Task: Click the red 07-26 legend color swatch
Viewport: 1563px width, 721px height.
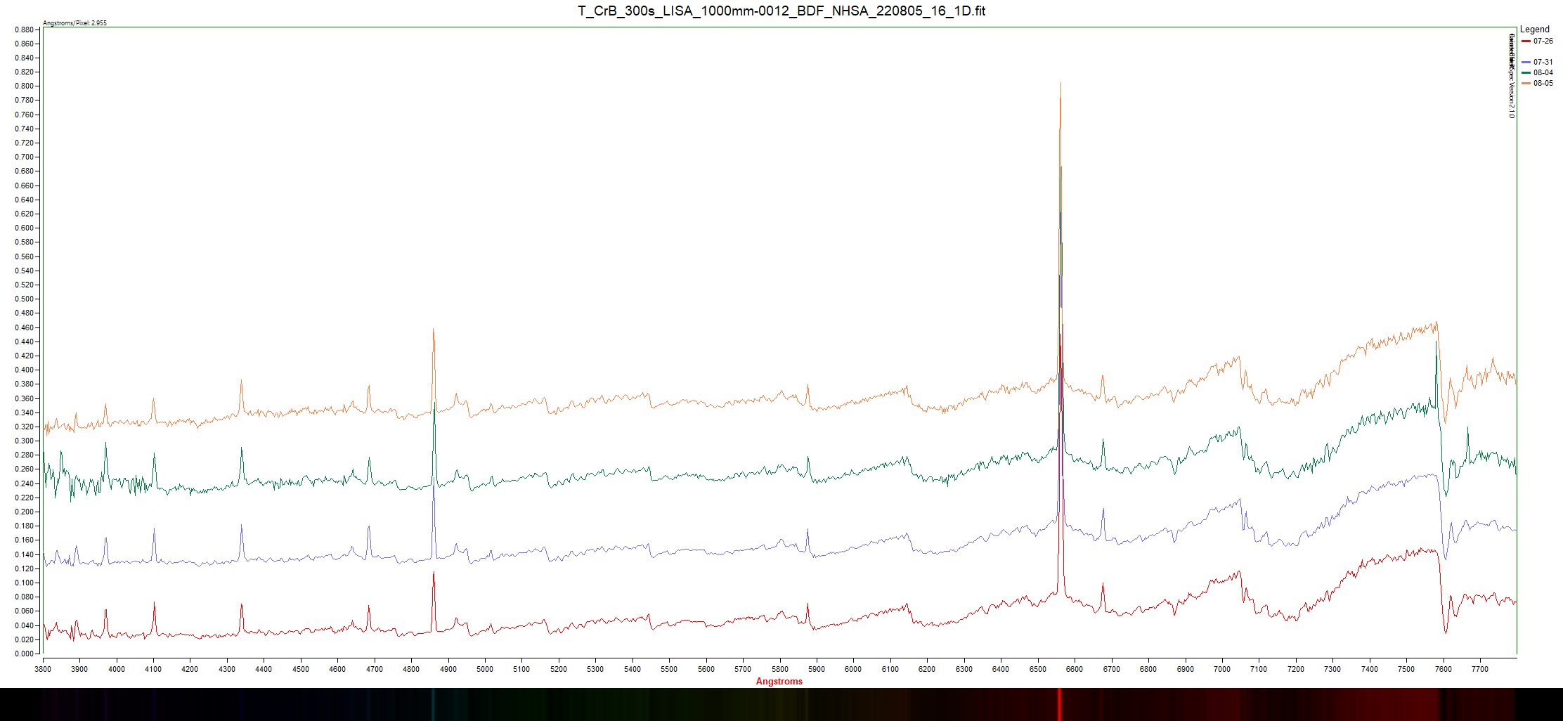Action: (1526, 41)
